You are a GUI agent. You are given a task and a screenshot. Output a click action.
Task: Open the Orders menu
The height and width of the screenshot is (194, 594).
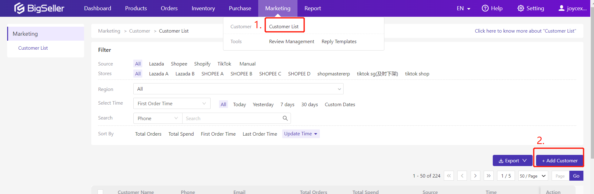169,8
